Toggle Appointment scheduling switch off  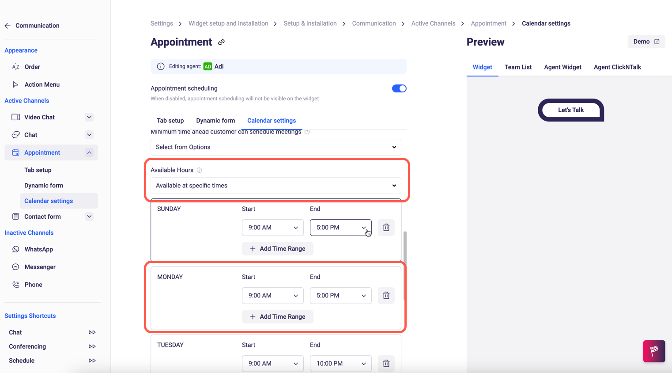[x=399, y=88]
